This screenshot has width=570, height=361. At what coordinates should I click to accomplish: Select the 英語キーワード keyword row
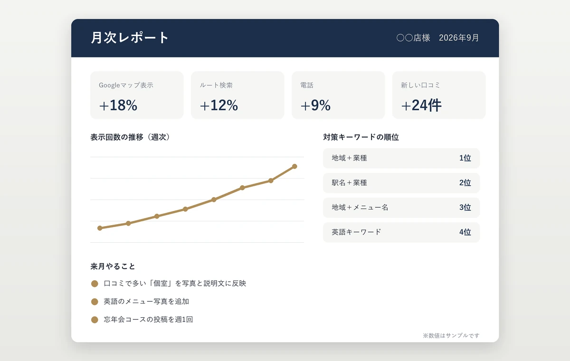pyautogui.click(x=401, y=232)
